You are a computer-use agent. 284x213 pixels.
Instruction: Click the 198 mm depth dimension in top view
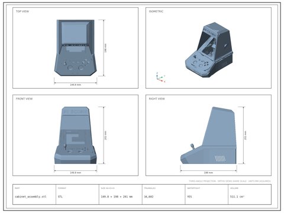(x=105, y=48)
